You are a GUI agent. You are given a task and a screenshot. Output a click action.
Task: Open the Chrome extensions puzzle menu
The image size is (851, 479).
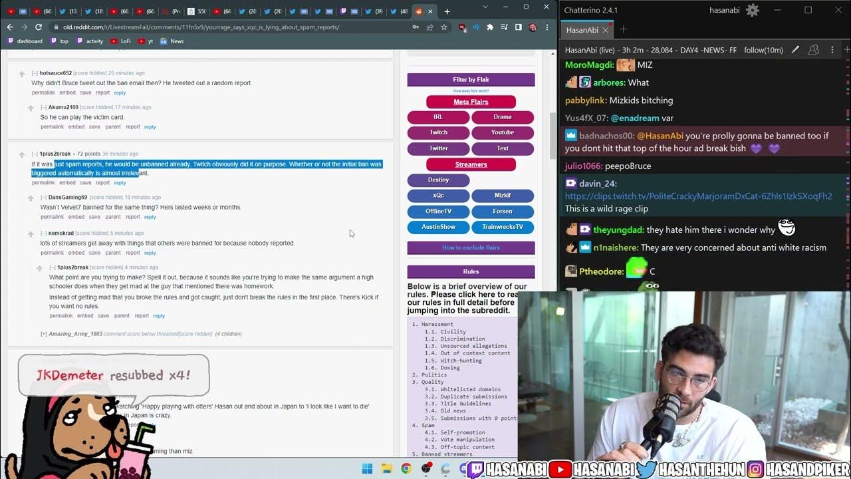pyautogui.click(x=490, y=27)
